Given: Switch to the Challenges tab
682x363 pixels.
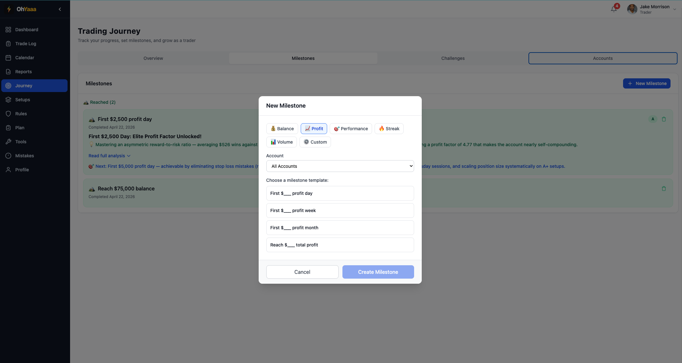Looking at the screenshot, I should 453,58.
